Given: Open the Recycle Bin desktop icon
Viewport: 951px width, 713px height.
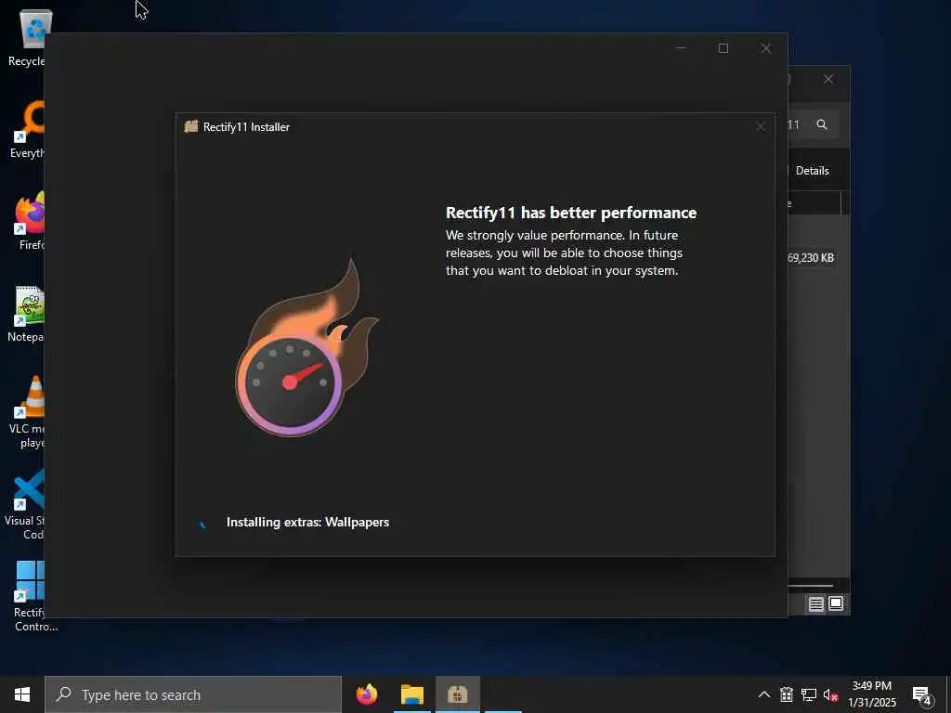Looking at the screenshot, I should [x=29, y=36].
